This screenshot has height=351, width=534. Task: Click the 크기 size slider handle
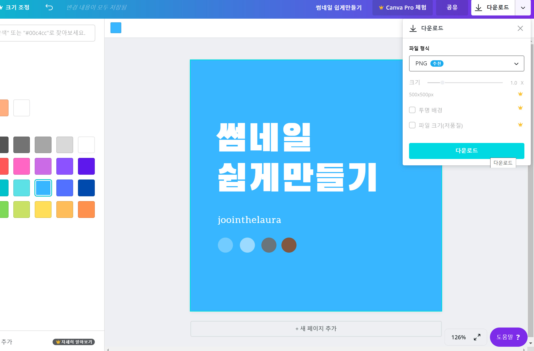pyautogui.click(x=442, y=83)
